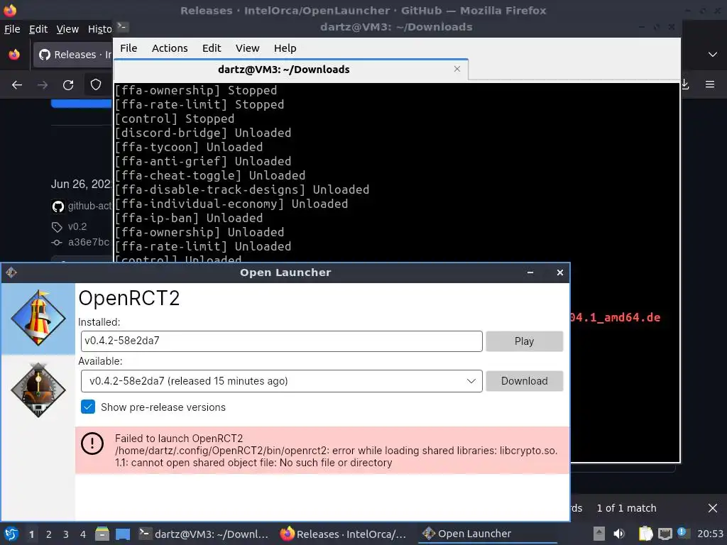Open update notification icon in system tray
The image size is (727, 545).
pyautogui.click(x=683, y=533)
